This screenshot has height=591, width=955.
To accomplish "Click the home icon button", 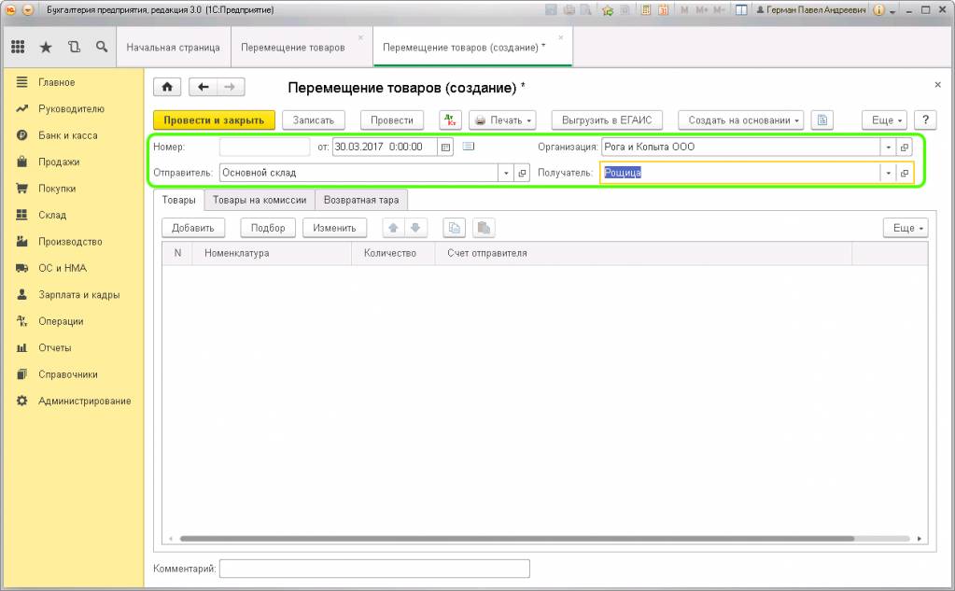I will click(x=167, y=87).
